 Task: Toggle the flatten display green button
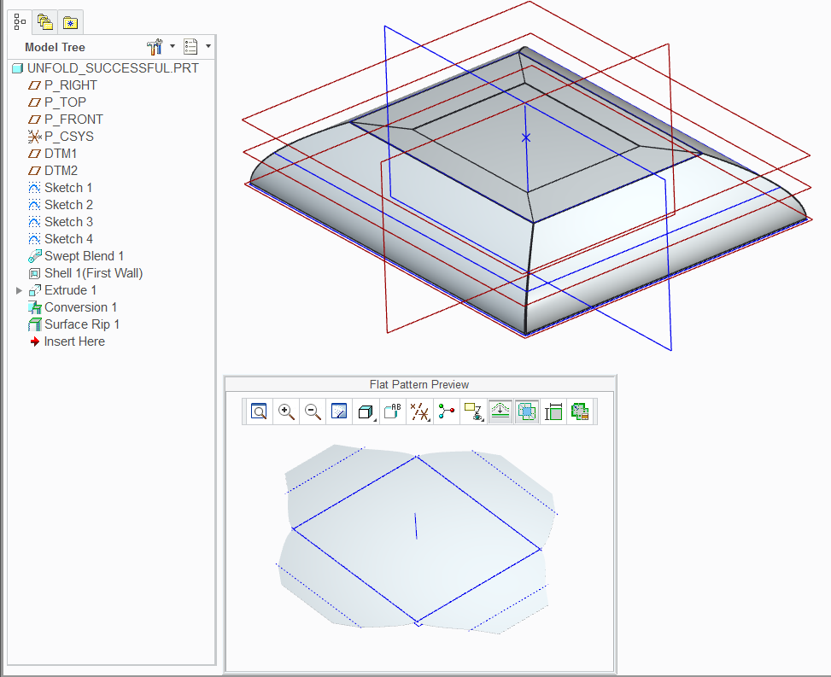500,411
